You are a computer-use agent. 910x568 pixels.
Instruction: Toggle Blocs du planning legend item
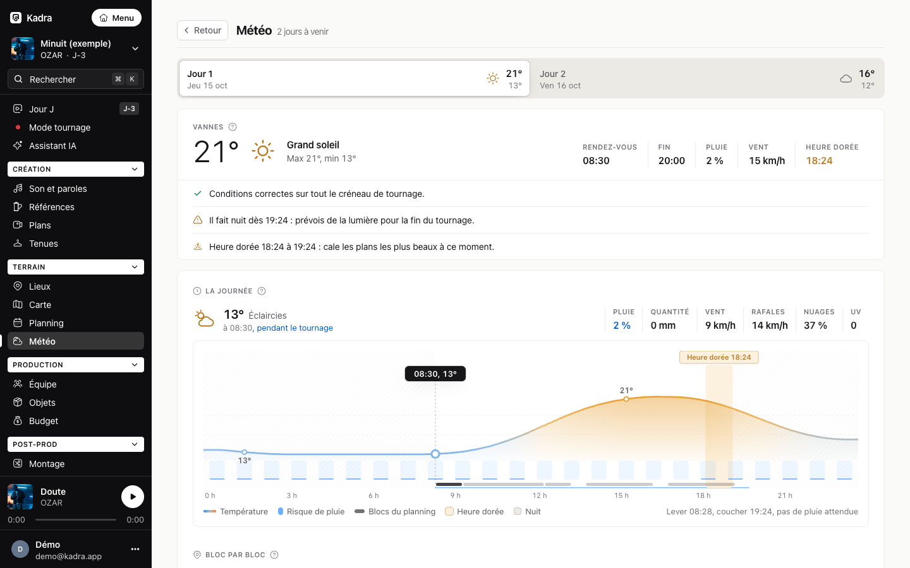tap(395, 511)
